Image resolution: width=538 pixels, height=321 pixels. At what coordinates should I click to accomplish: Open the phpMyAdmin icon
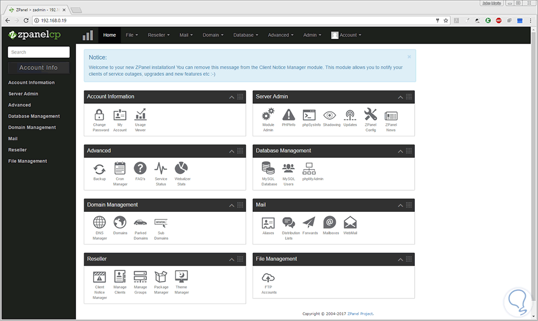[x=309, y=169]
